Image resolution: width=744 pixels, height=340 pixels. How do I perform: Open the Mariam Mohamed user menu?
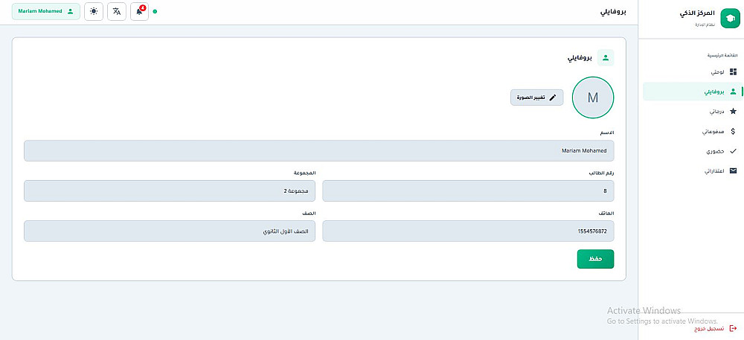(x=46, y=12)
